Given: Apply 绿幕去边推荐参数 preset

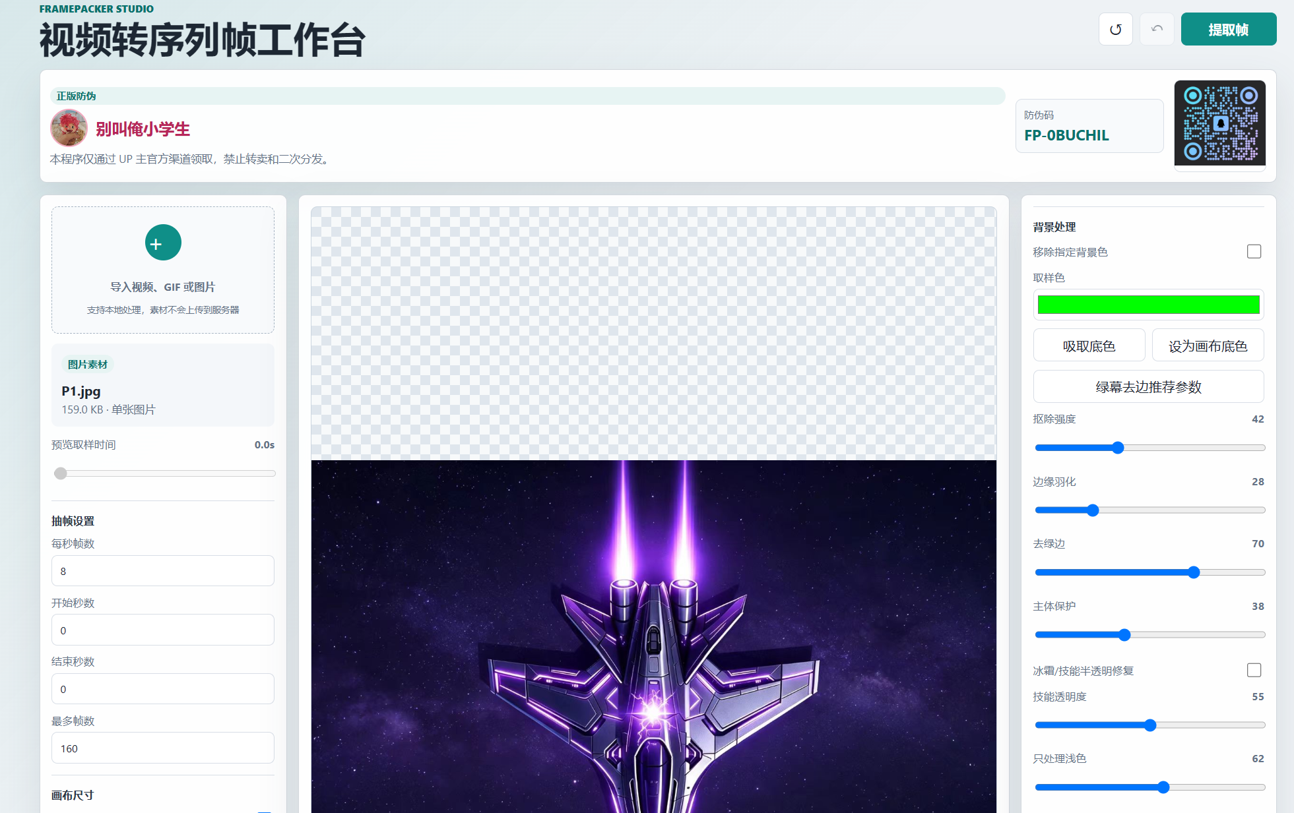Looking at the screenshot, I should (1148, 386).
